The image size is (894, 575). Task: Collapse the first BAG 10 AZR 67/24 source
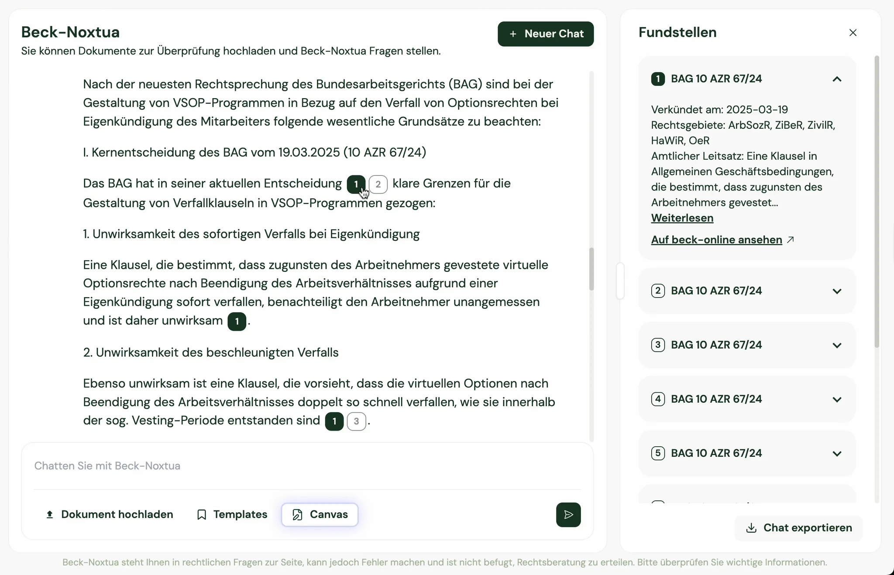click(836, 79)
